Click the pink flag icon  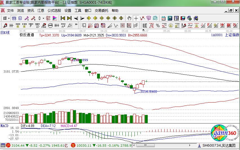[x=55, y=18]
